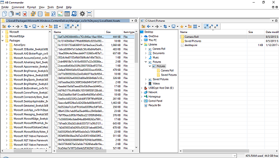Click the blue square file view icon

[40, 13]
